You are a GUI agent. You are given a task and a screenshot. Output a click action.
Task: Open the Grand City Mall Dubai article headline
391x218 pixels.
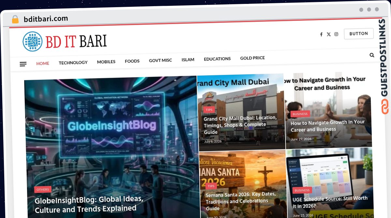coord(240,125)
